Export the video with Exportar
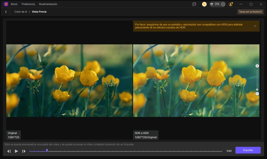The image size is (267, 159). [x=248, y=150]
